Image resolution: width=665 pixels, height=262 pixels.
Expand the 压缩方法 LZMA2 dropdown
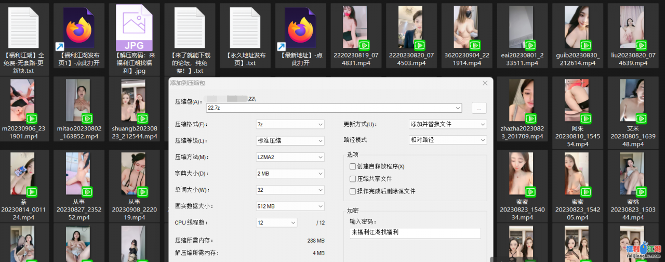pyautogui.click(x=290, y=158)
